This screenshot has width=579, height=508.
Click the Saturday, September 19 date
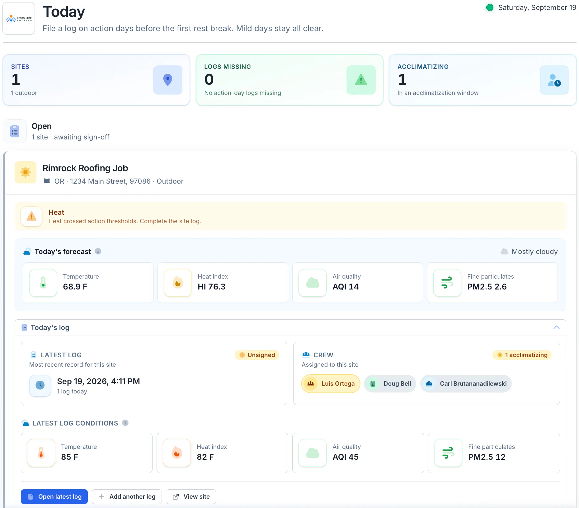coord(537,7)
